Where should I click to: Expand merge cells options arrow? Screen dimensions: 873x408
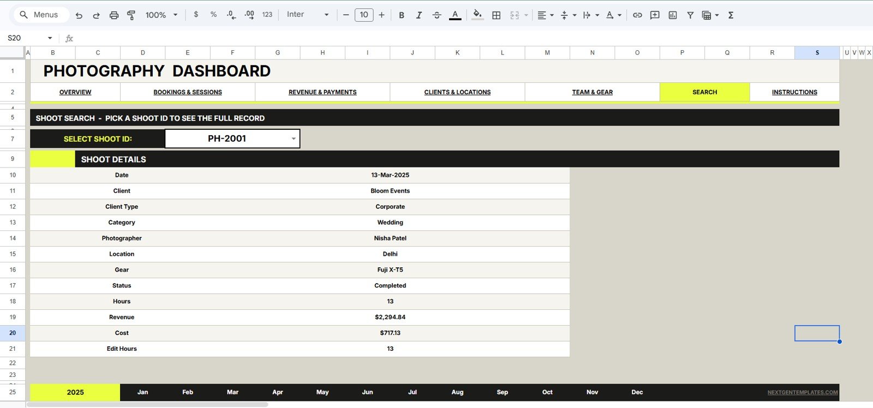[526, 15]
